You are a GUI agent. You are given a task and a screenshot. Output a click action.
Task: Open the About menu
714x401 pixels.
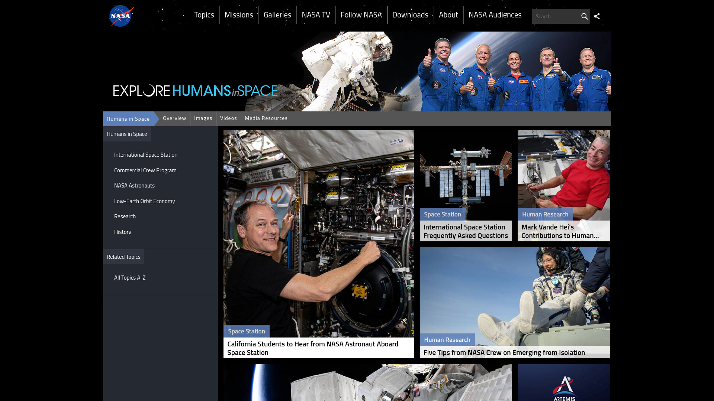448,15
